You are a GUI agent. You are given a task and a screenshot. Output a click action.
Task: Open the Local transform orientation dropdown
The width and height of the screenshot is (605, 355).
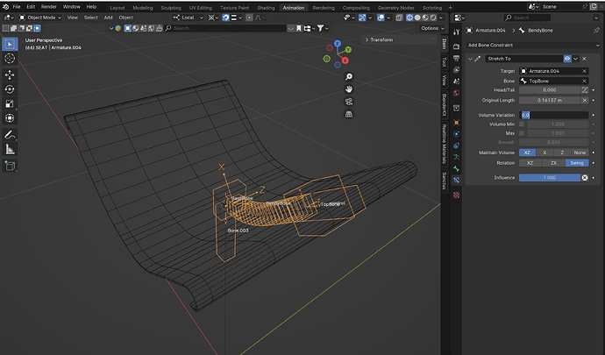pyautogui.click(x=188, y=18)
